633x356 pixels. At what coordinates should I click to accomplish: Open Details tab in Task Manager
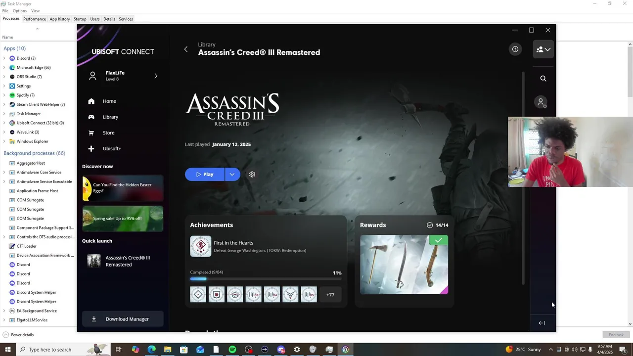click(109, 19)
